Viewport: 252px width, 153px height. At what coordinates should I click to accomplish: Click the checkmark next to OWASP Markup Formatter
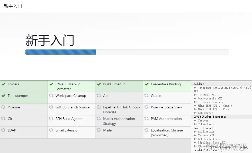tap(51, 84)
